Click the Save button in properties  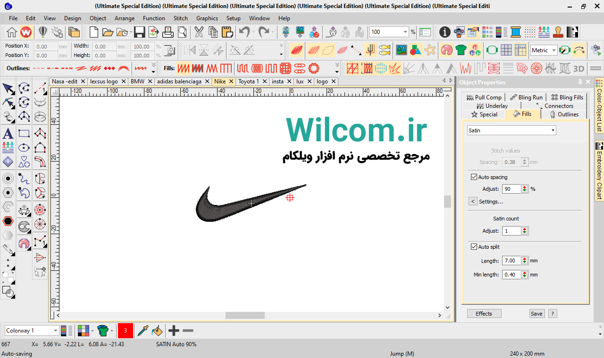[x=537, y=314]
